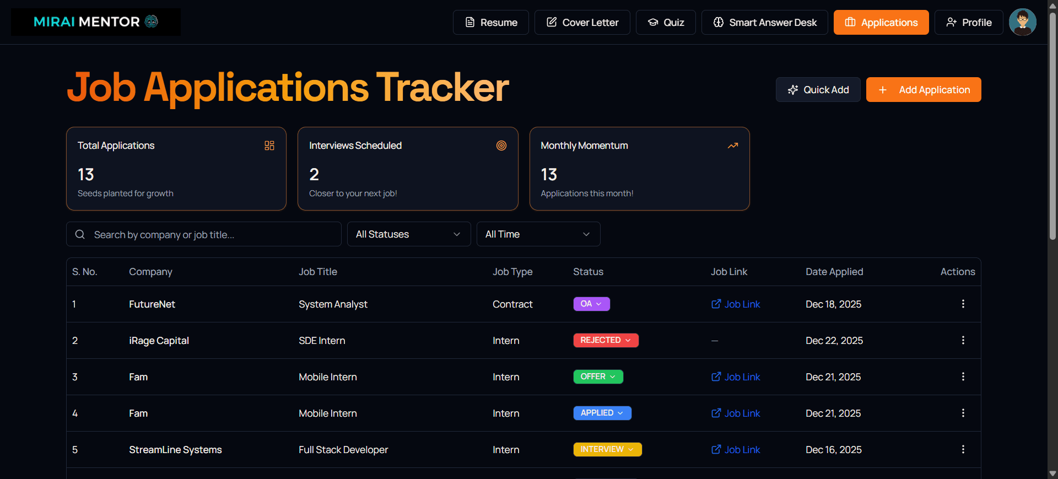Click the Job Type column header
This screenshot has height=479, width=1058.
coord(512,272)
